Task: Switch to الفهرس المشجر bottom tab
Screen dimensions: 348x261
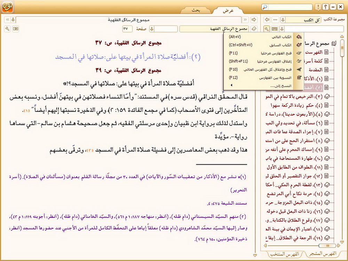Action: 323,253
